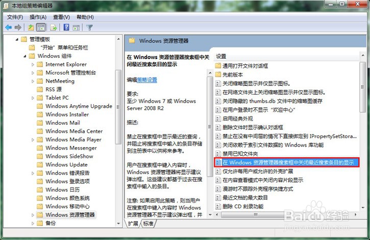Collapse the 管理模板 tree node
The height and width of the screenshot is (240, 370).
[17, 39]
